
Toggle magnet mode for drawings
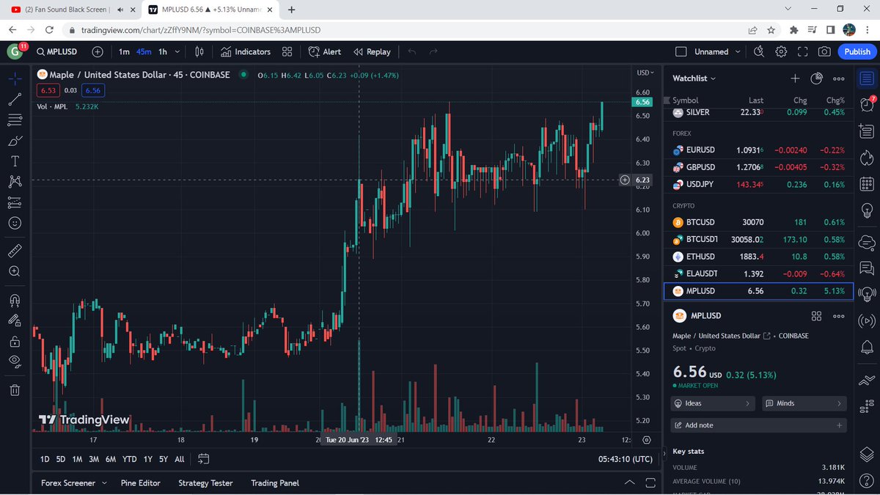click(x=15, y=299)
